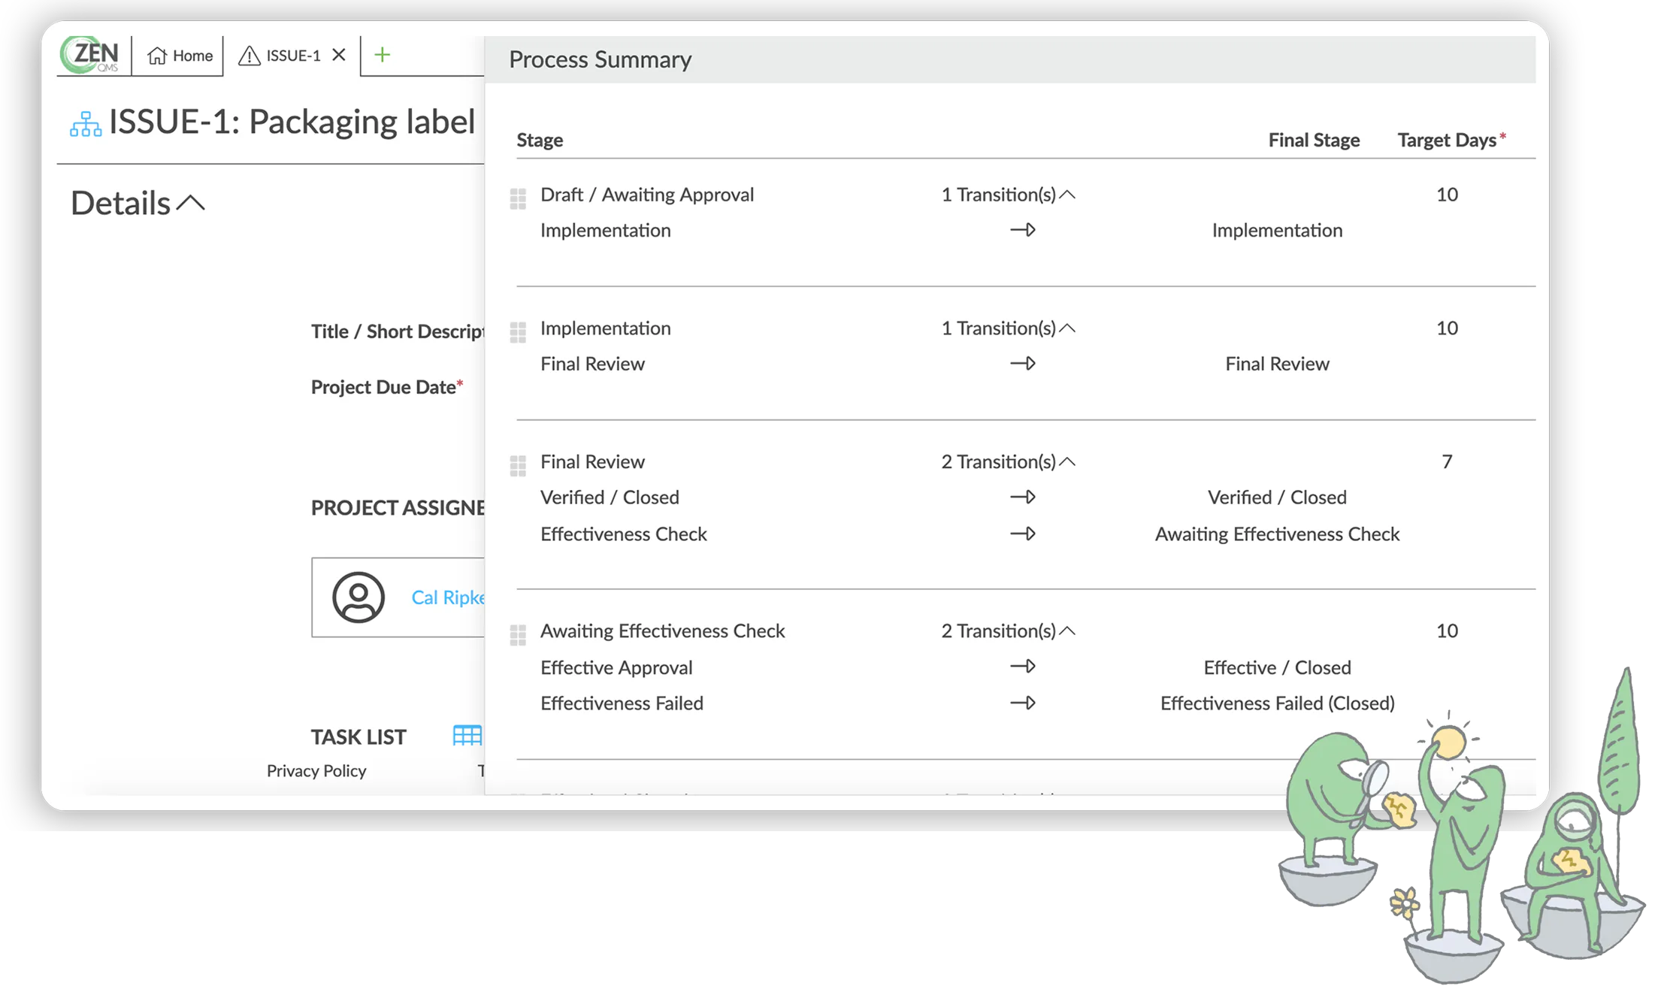This screenshot has height=989, width=1667.
Task: Switch to the ISSUE-1 tab
Action: tap(280, 56)
